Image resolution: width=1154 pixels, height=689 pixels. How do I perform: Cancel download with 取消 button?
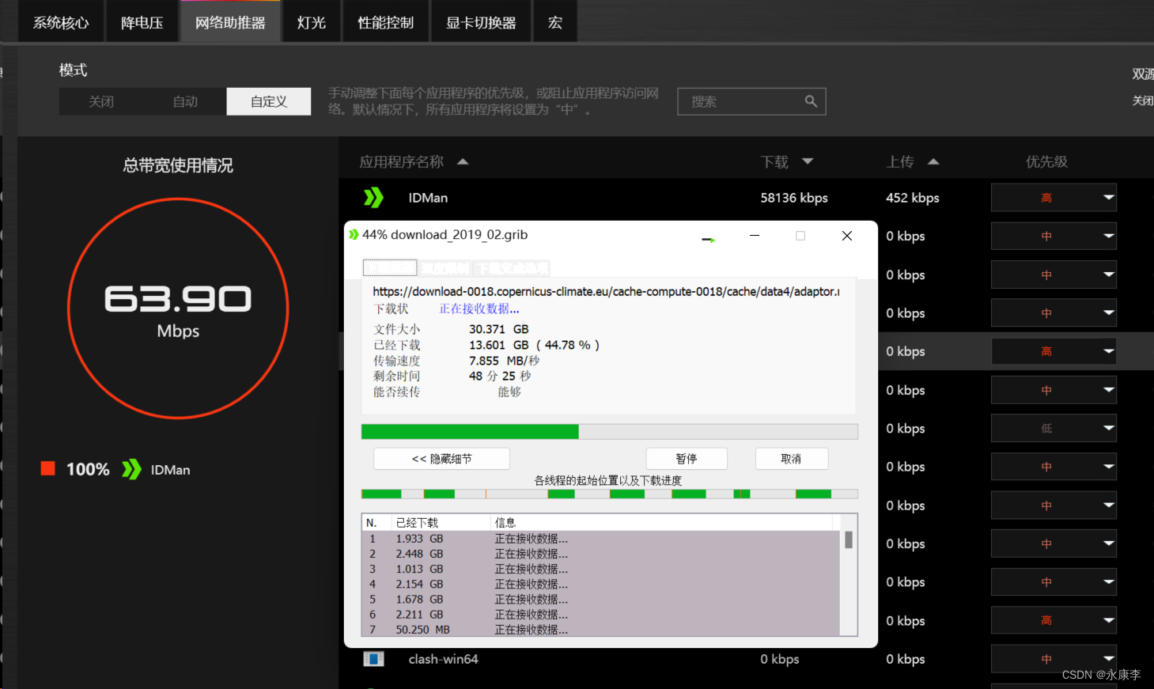click(792, 459)
